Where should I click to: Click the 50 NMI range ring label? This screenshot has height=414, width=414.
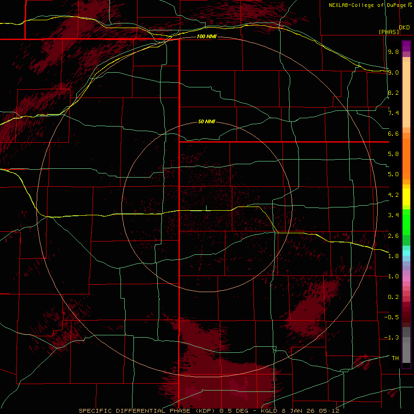point(207,122)
